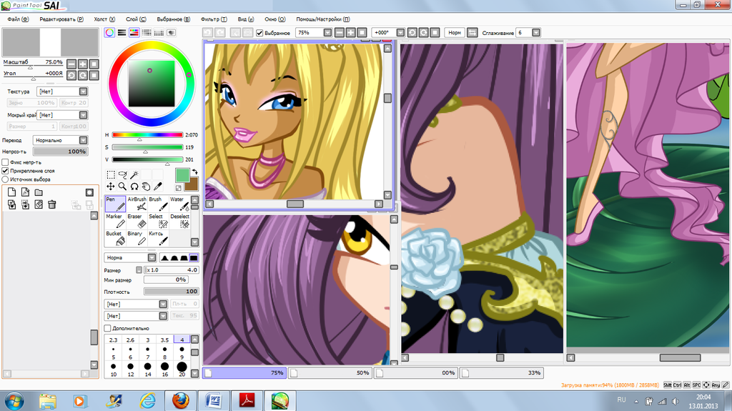Create a new layer folder

[39, 192]
